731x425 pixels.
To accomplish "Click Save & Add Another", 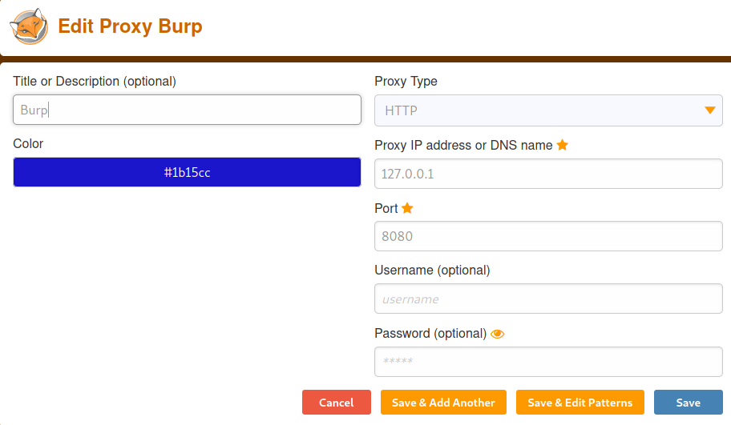I will point(443,403).
